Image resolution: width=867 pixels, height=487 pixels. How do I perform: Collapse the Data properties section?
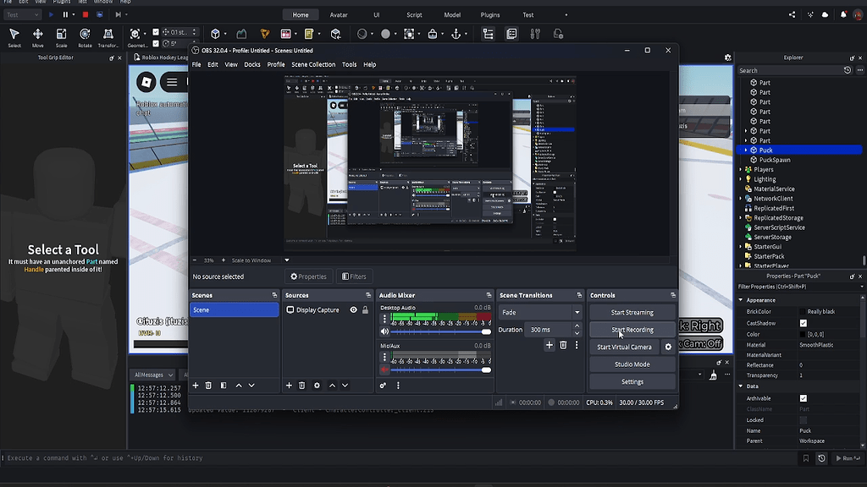click(x=741, y=386)
